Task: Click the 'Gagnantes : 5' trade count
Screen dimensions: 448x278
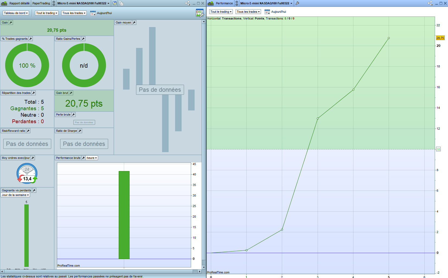Action: [27, 108]
